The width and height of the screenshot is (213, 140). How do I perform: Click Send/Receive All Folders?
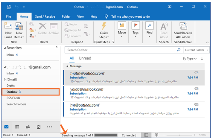pos(183,31)
